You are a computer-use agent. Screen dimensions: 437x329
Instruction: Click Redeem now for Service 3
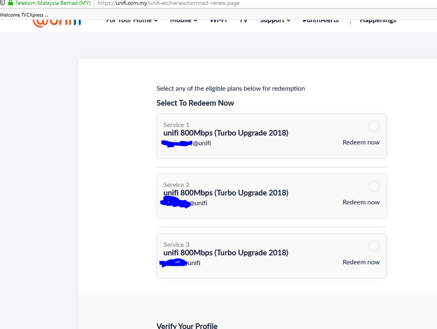pos(361,262)
